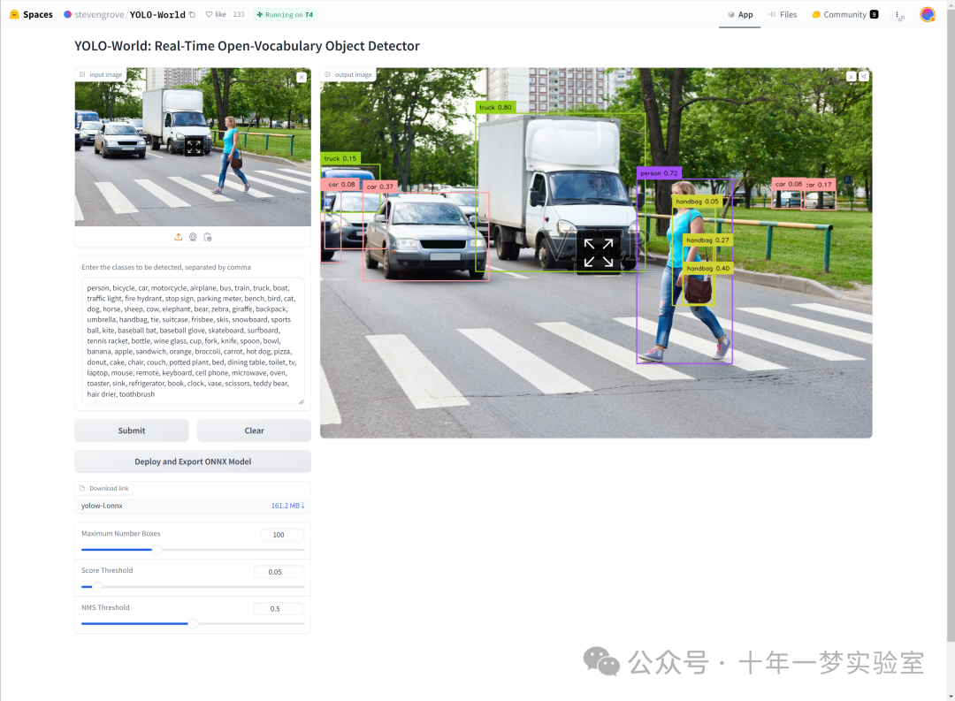Open the YOLO-World Space link
Image resolution: width=955 pixels, height=701 pixels.
click(x=157, y=15)
